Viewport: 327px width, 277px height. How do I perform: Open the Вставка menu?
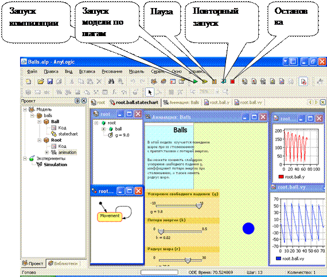(87, 72)
